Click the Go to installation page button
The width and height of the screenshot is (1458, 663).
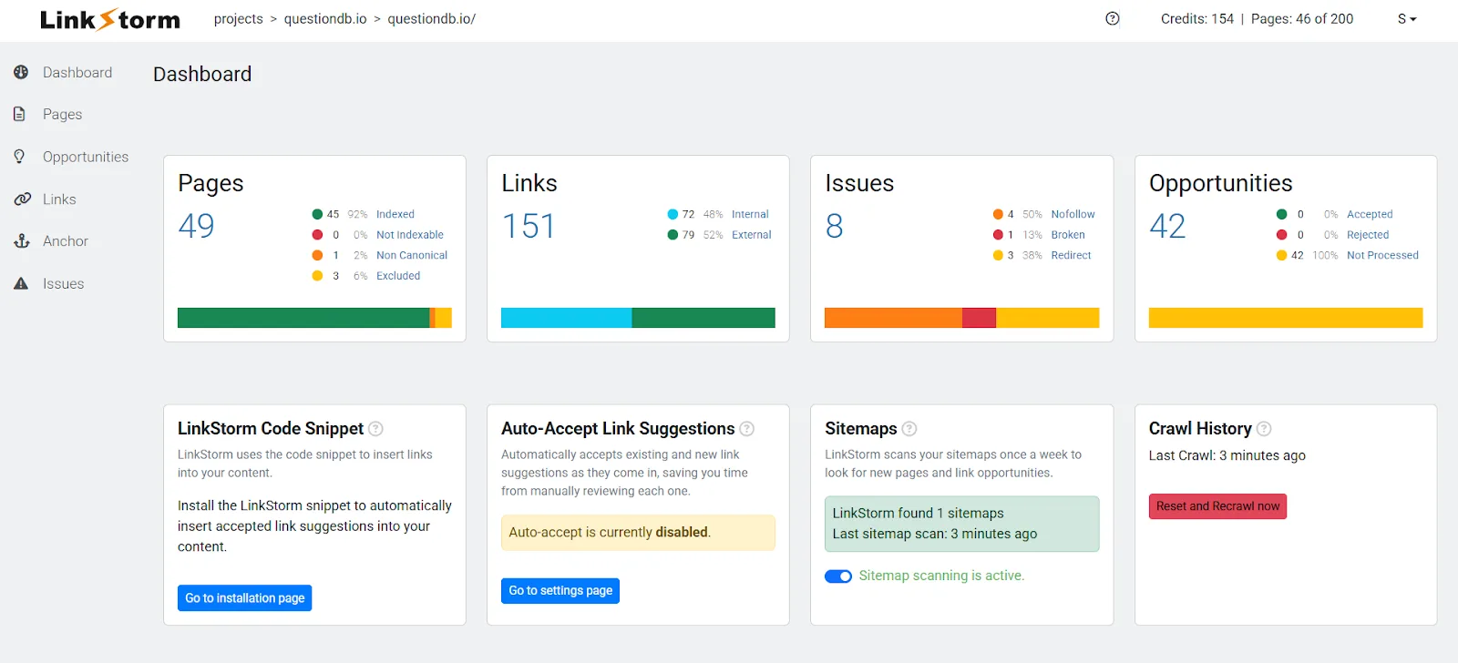[x=245, y=598]
